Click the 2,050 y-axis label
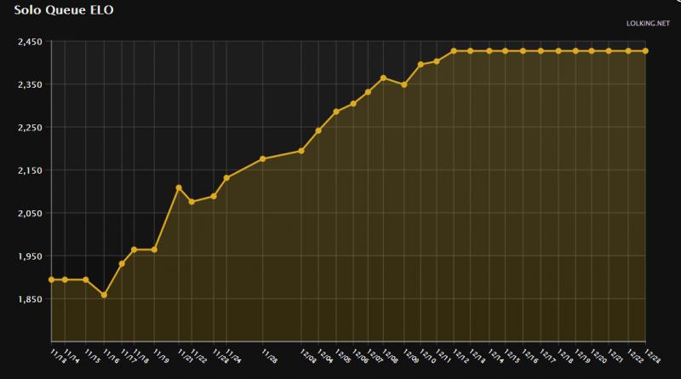This screenshot has width=681, height=379. [30, 214]
